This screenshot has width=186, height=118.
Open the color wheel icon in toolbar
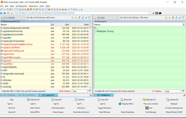pos(65,10)
